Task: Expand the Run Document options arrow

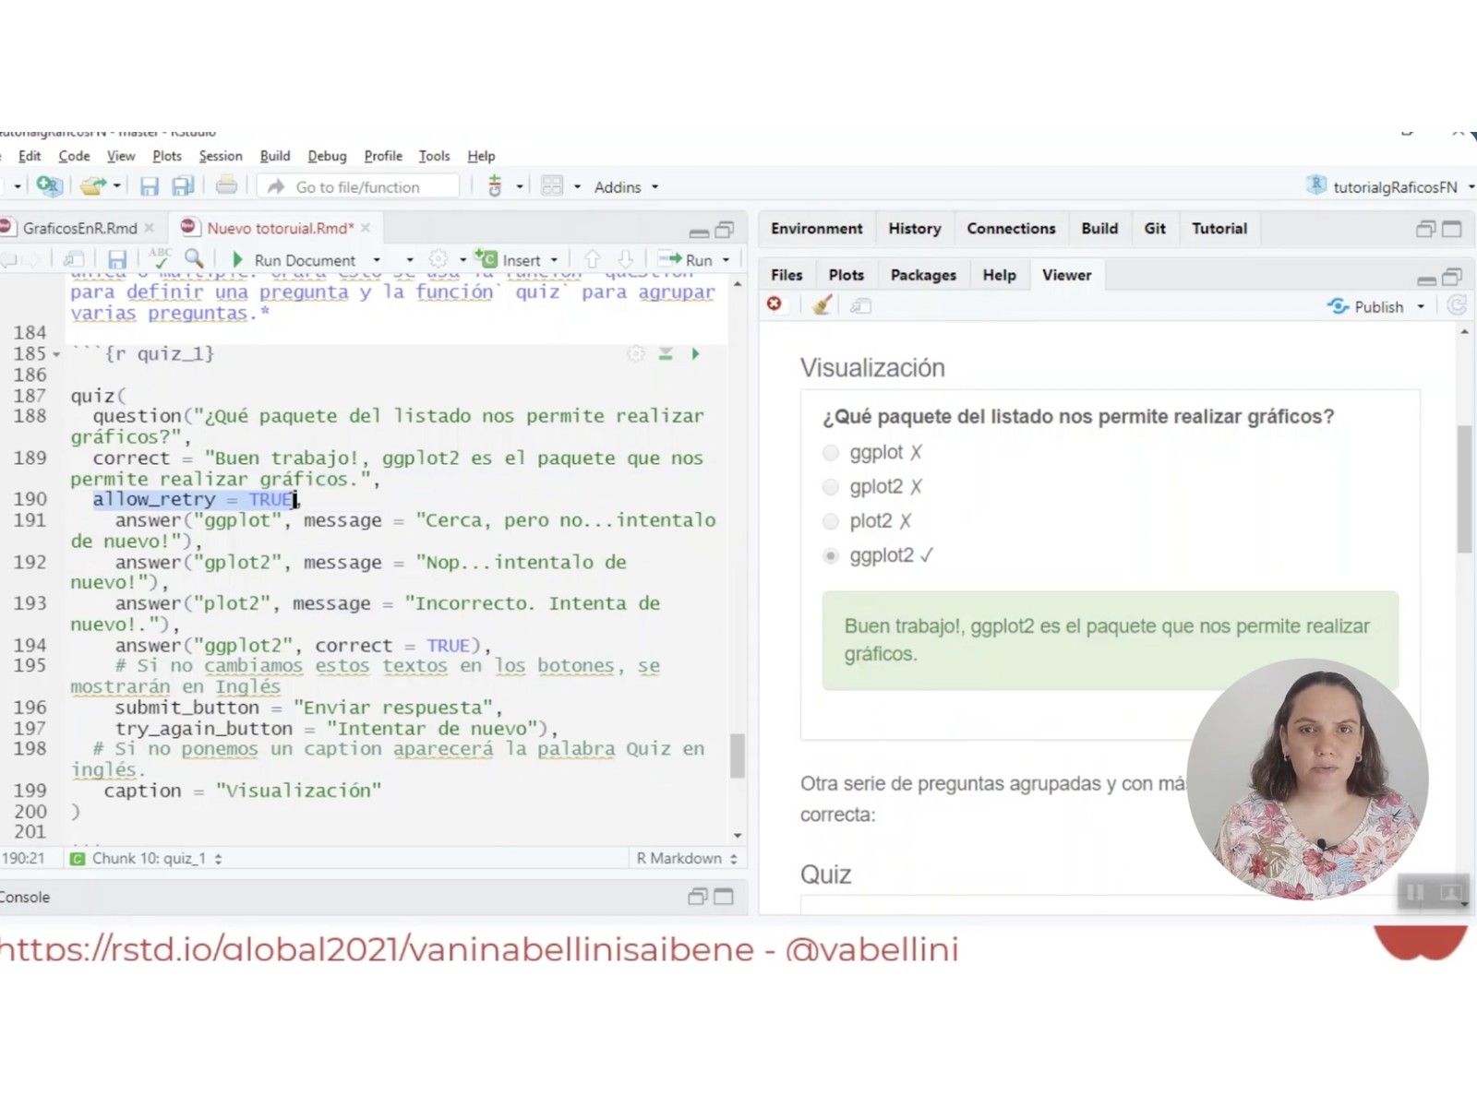Action: coord(377,260)
